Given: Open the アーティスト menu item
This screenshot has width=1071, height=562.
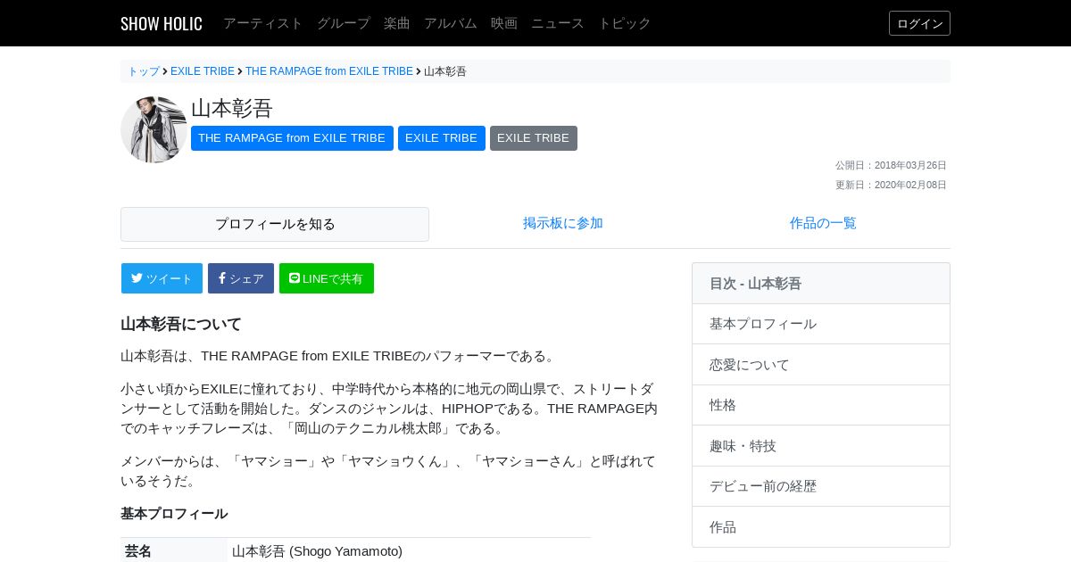Looking at the screenshot, I should [263, 23].
